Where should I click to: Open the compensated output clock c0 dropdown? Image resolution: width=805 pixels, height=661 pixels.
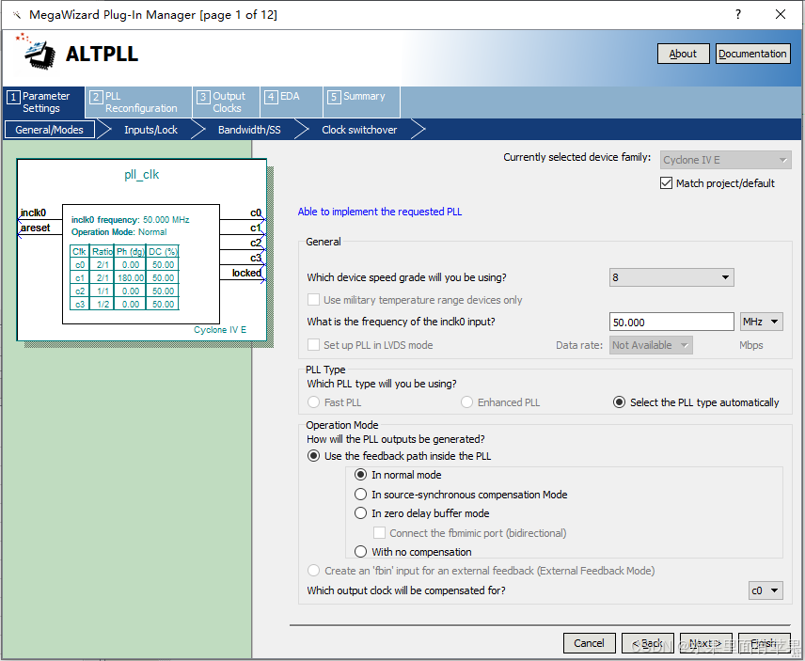tap(766, 590)
